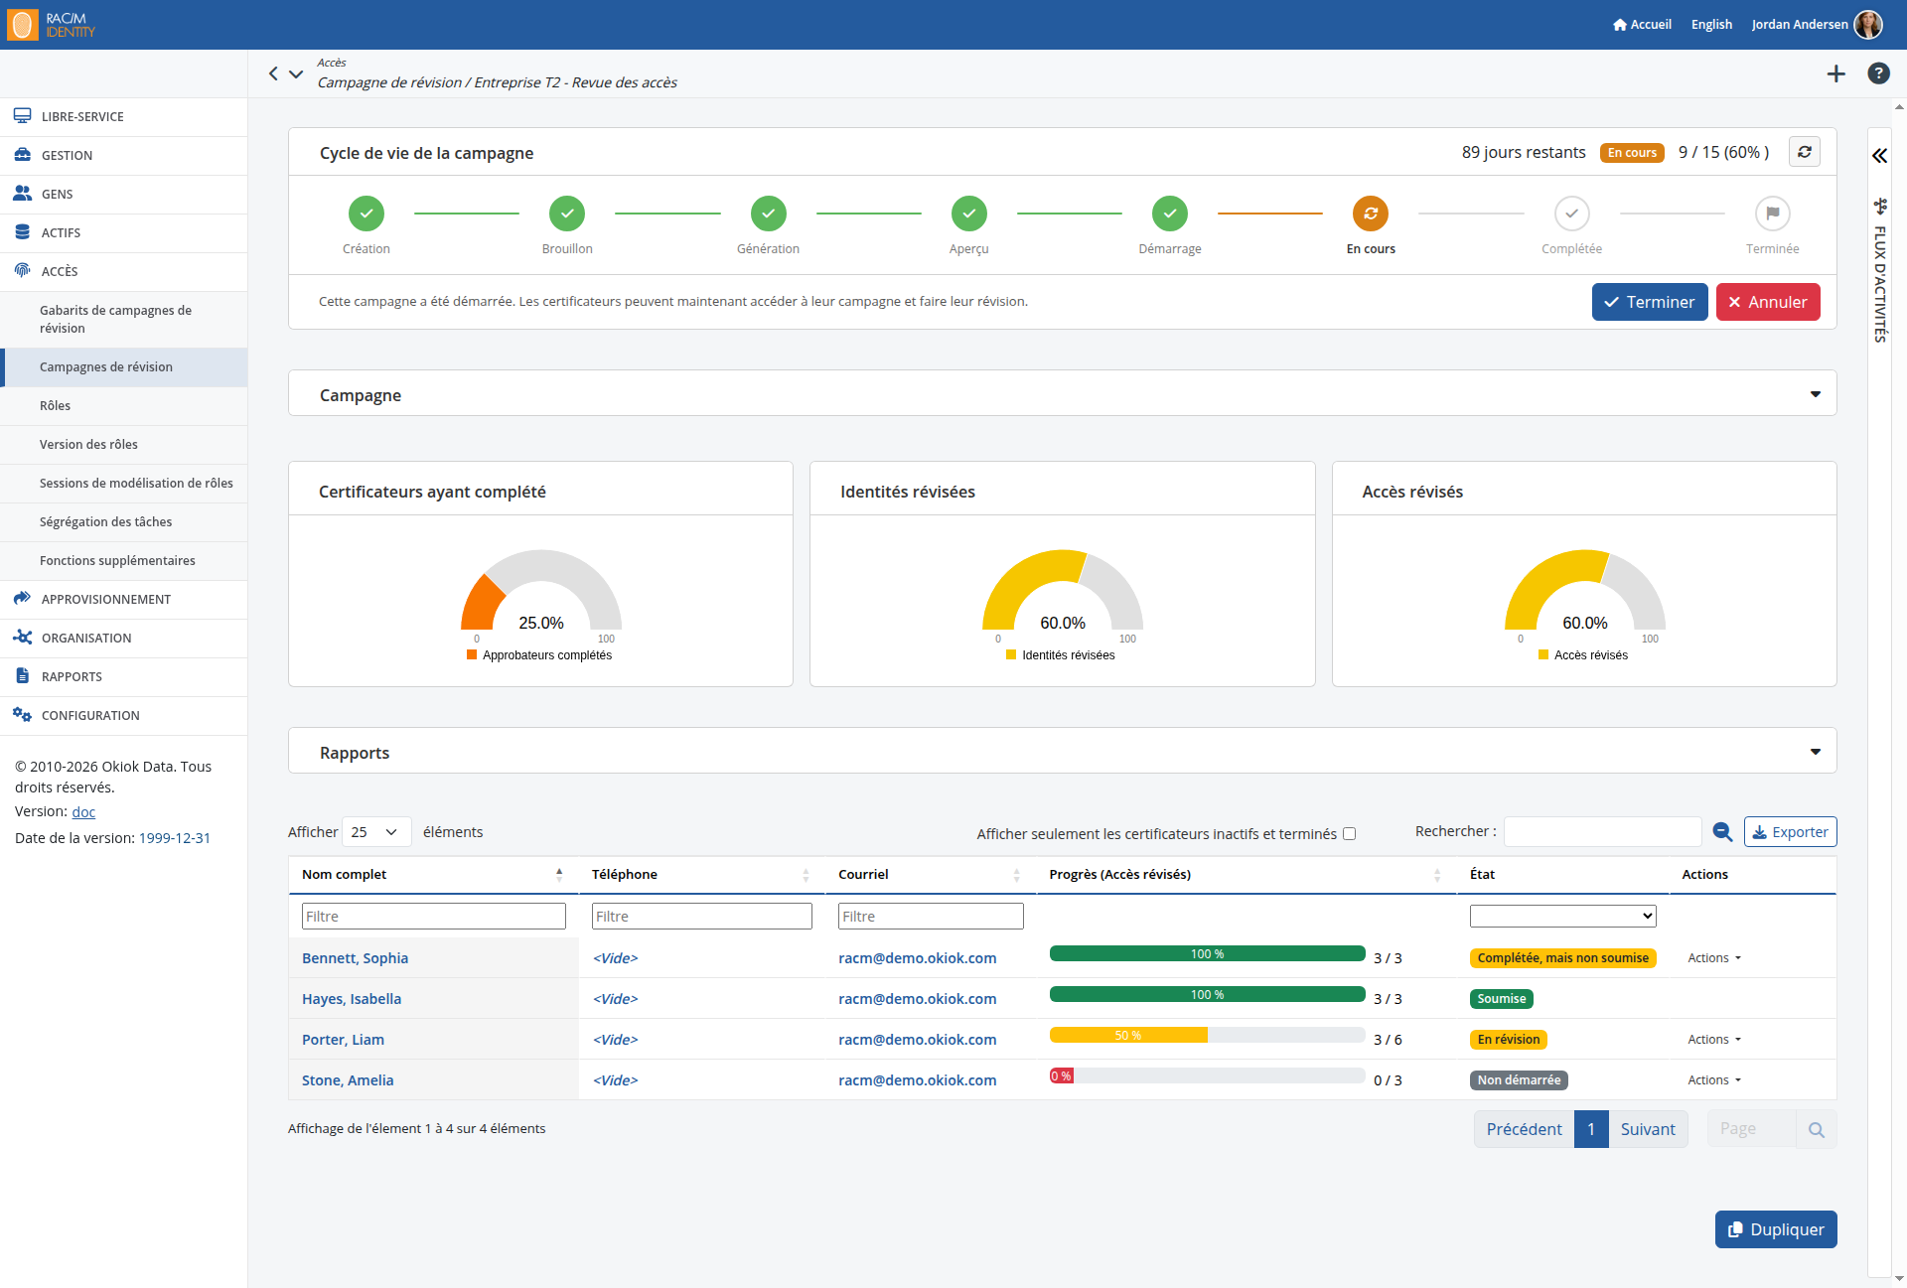
Task: Click the Terminer button
Action: [x=1649, y=302]
